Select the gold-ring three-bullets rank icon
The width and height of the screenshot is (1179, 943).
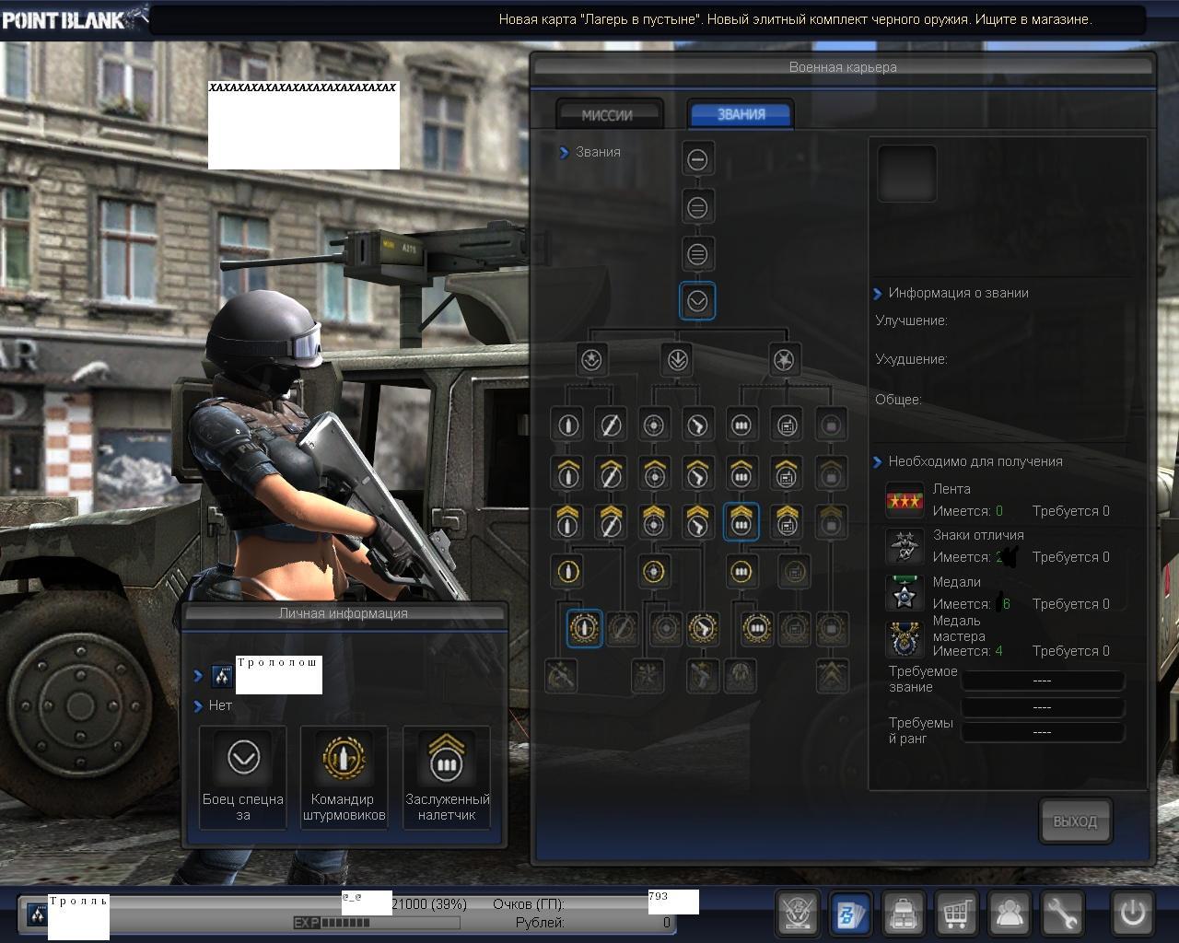pos(741,572)
